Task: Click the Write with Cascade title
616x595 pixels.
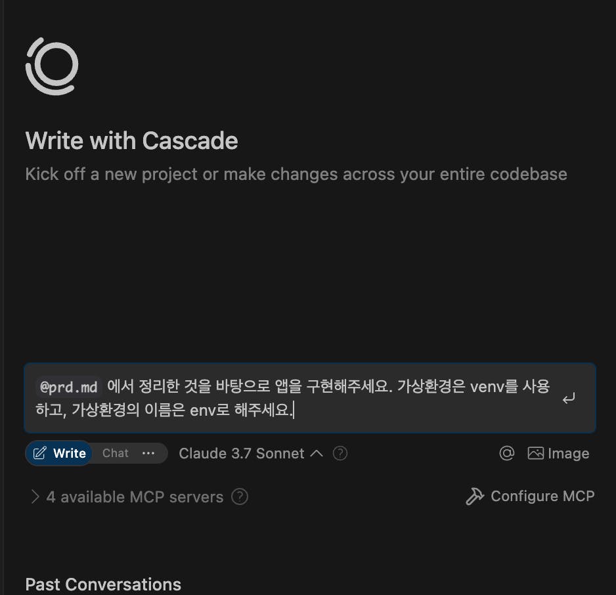Action: [131, 141]
